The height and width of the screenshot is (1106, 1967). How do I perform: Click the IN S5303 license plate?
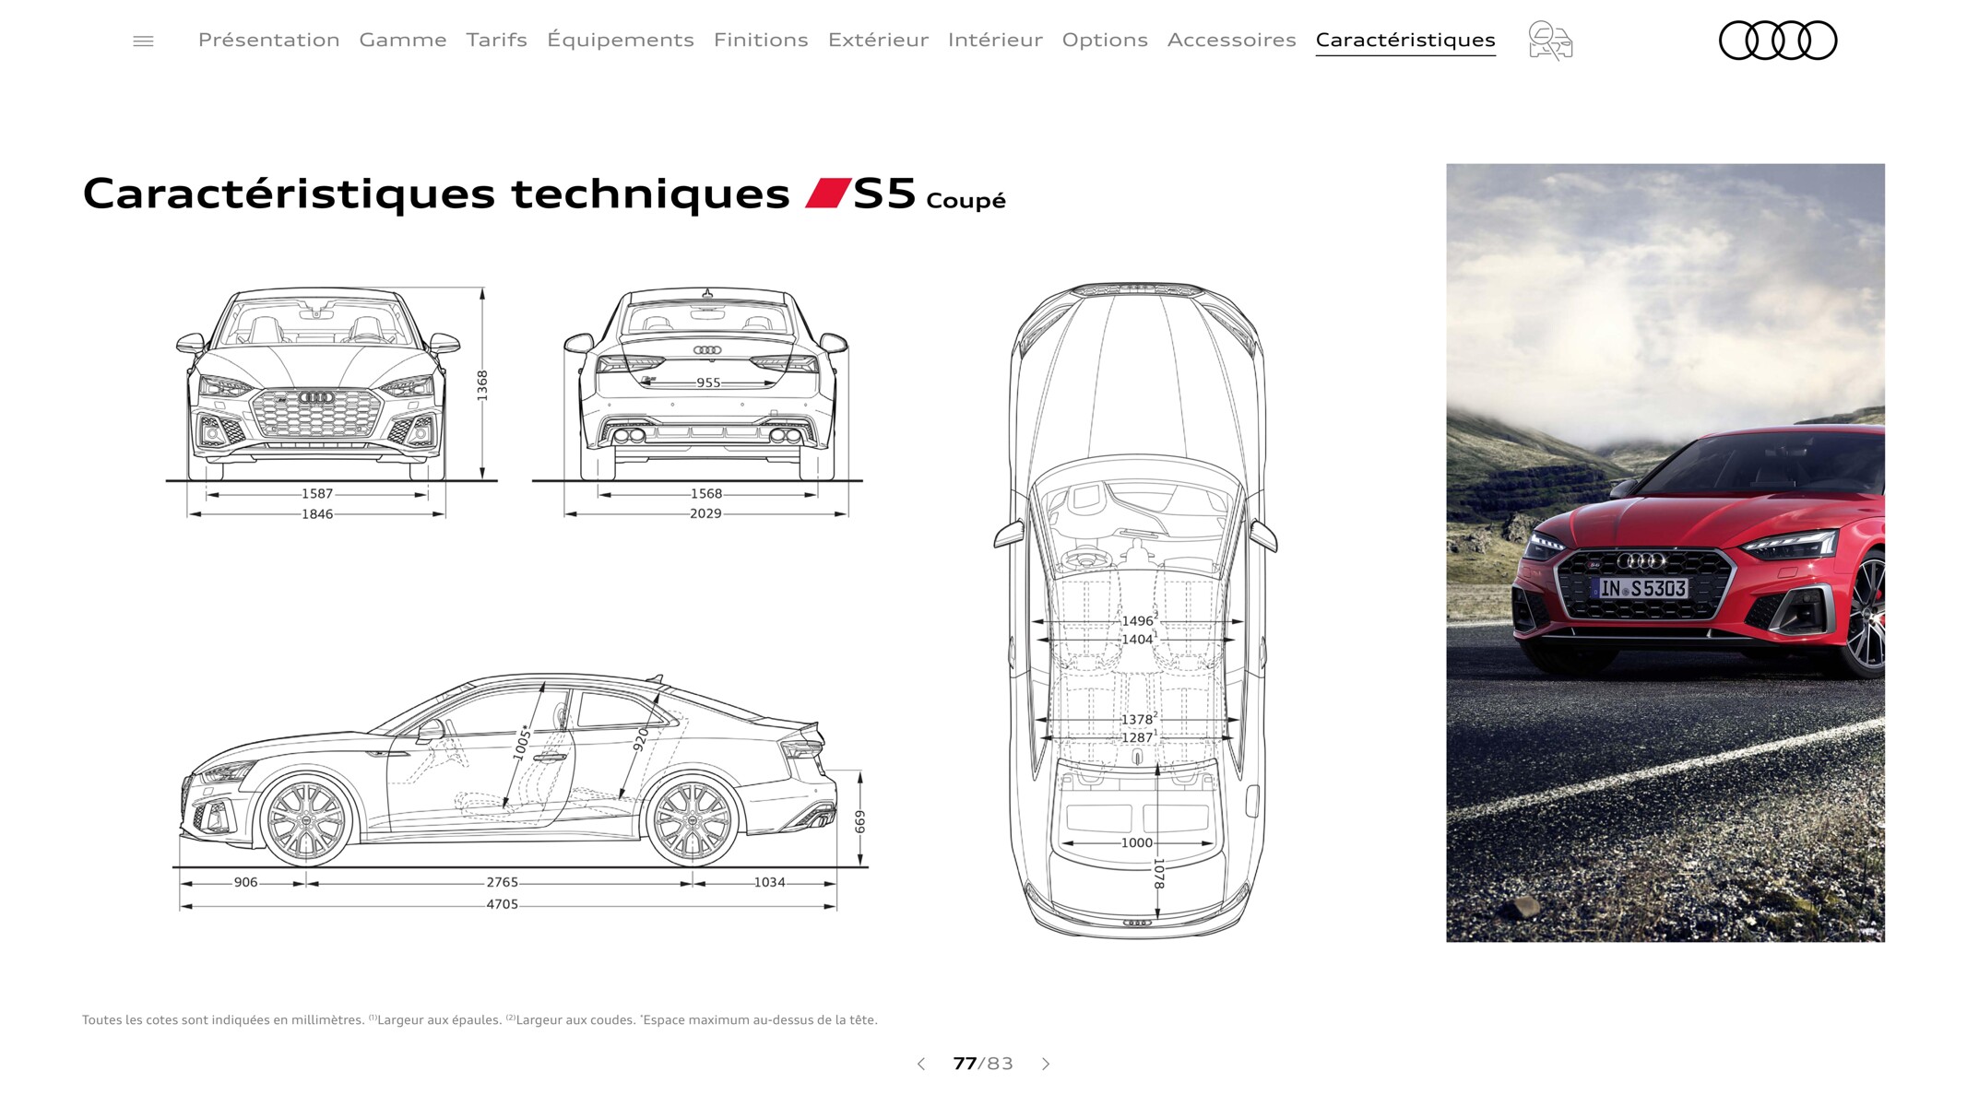click(x=1643, y=588)
